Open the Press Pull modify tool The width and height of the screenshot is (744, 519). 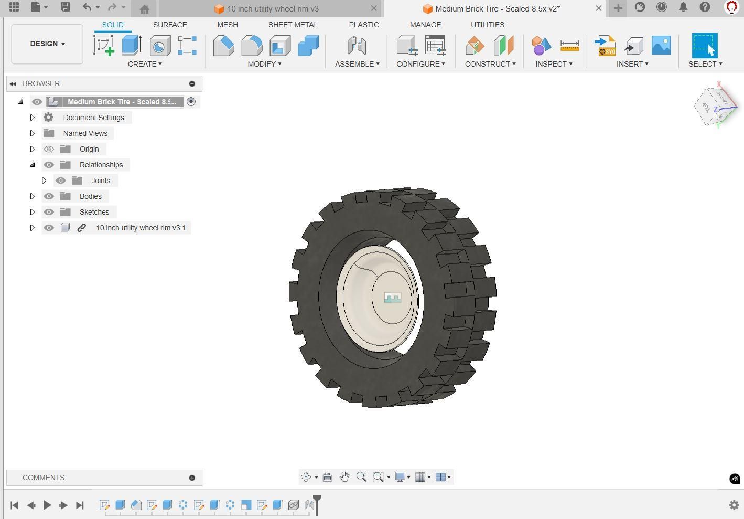click(224, 46)
